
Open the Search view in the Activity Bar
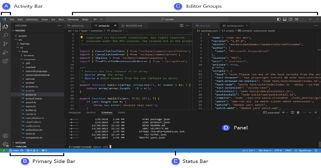5,35
